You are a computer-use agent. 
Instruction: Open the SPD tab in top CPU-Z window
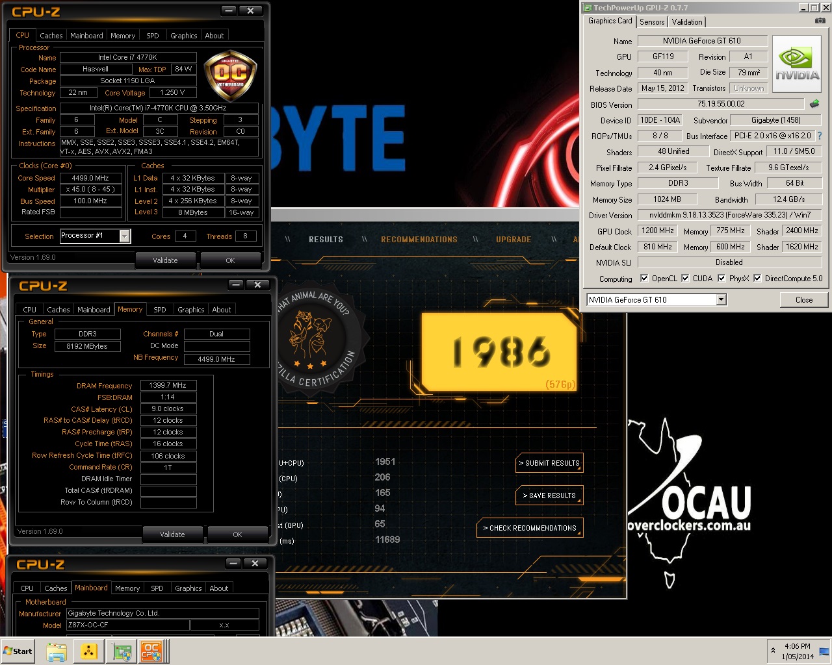coord(153,36)
